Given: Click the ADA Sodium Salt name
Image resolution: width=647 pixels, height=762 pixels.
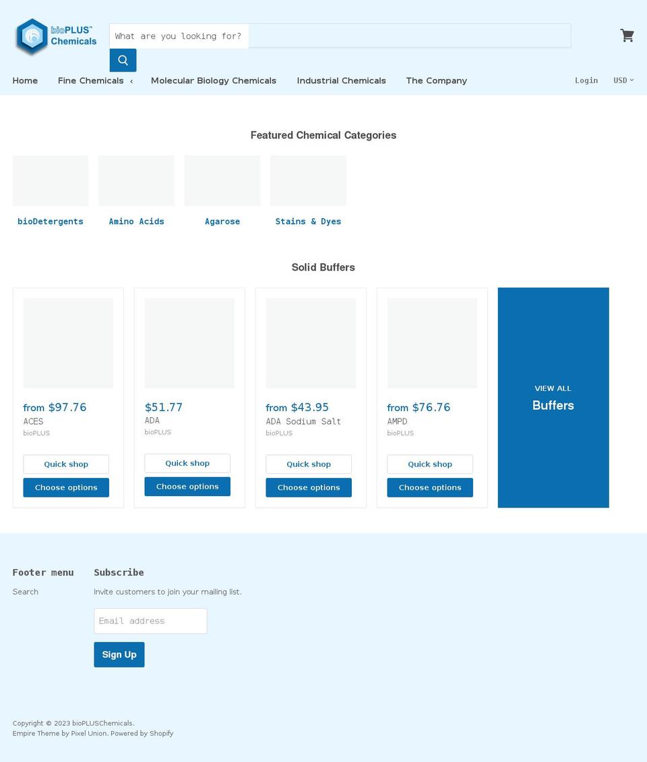Looking at the screenshot, I should (x=303, y=421).
